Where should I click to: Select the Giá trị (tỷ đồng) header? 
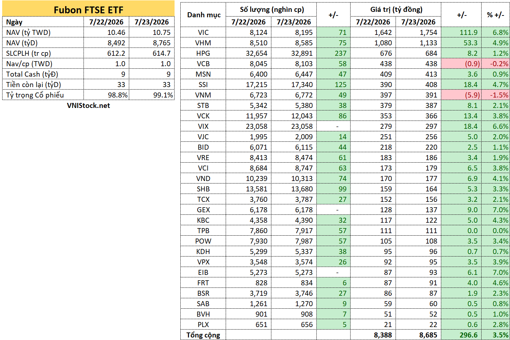coord(396,9)
